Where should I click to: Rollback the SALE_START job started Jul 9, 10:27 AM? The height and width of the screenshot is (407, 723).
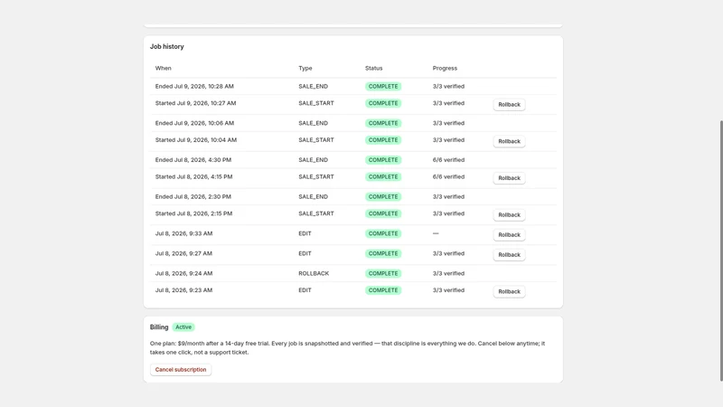click(509, 104)
